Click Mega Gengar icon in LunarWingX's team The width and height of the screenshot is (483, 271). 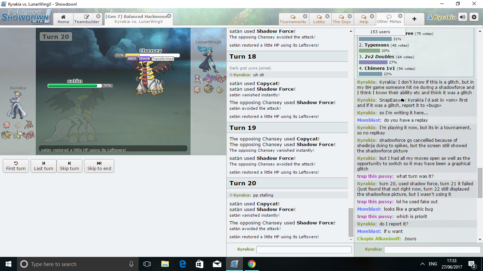click(x=209, y=78)
